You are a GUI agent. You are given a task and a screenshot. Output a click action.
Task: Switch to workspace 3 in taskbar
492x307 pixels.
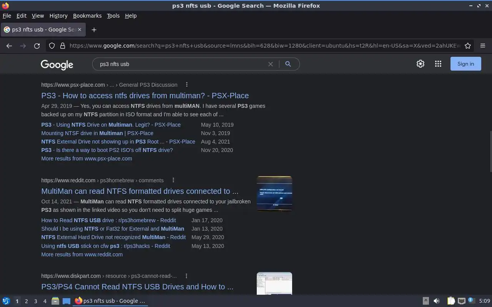(35, 301)
